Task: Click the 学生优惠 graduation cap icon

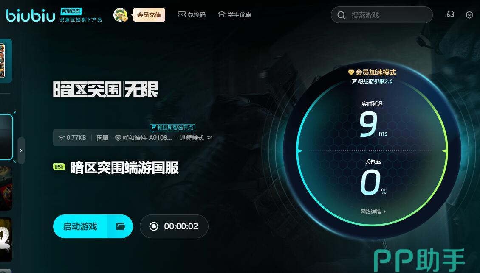Action: pyautogui.click(x=222, y=14)
